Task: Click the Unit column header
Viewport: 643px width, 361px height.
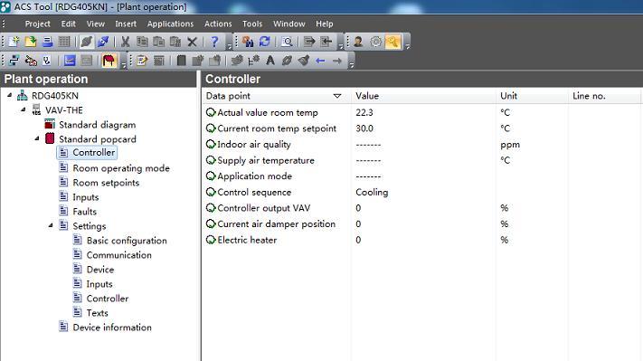Action: (x=532, y=96)
